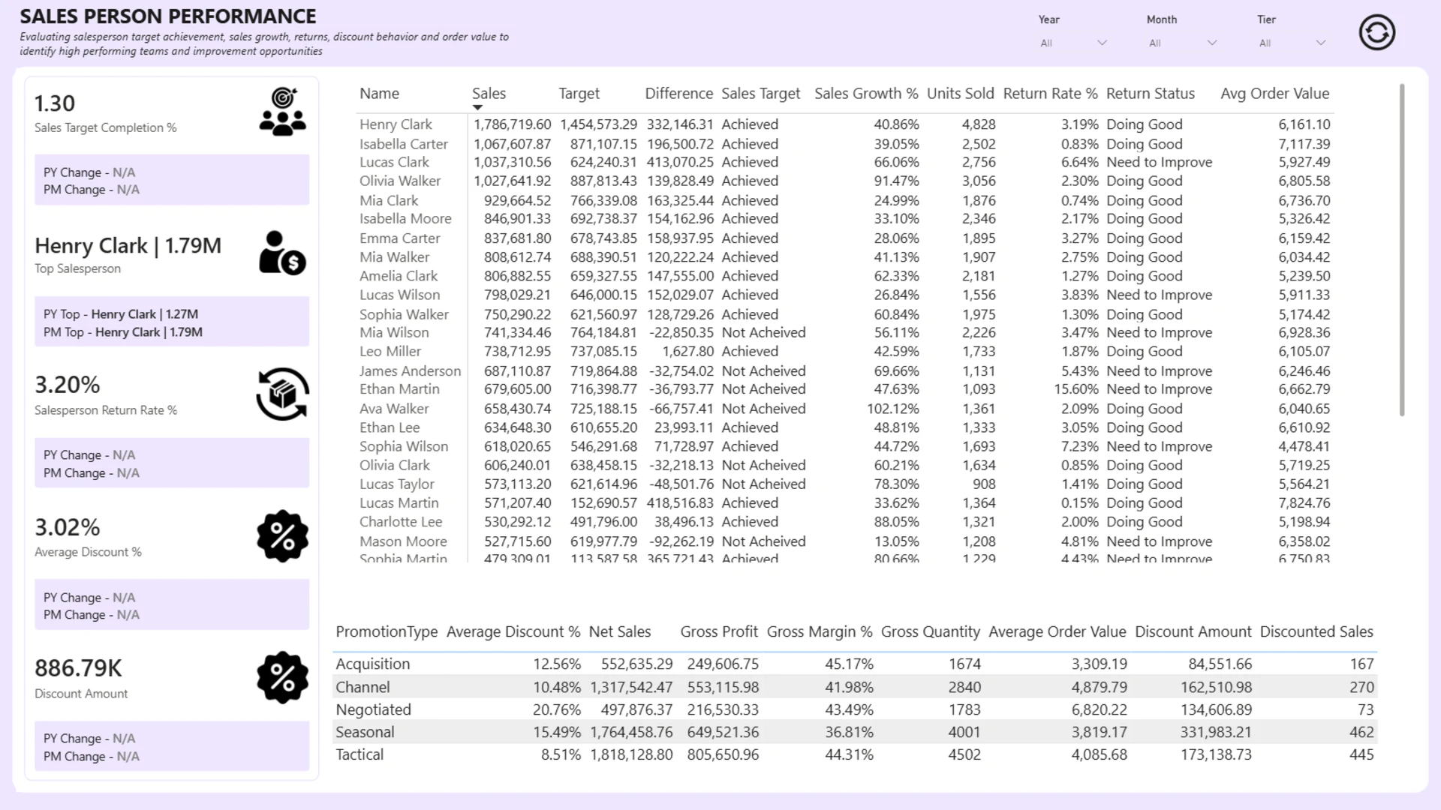The height and width of the screenshot is (810, 1441).
Task: Open the Tier filter dropdown
Action: coord(1292,43)
